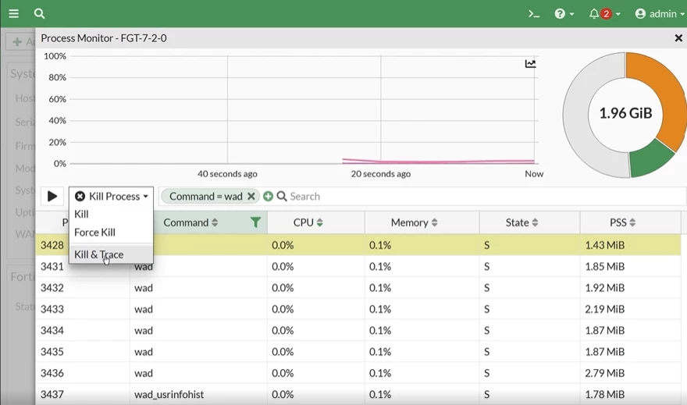
Task: Open the Kill Process dropdown
Action: point(112,196)
